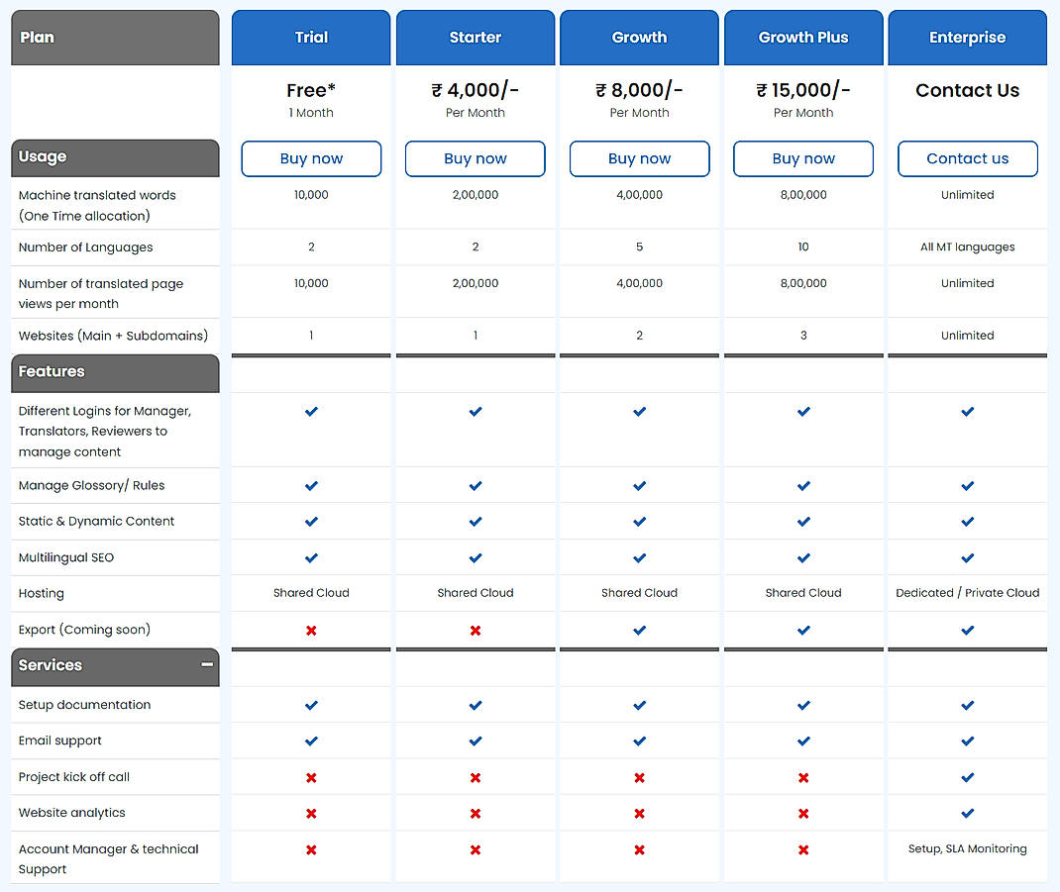Click the 'Multilingual SEO' row label
The width and height of the screenshot is (1060, 892).
click(66, 557)
